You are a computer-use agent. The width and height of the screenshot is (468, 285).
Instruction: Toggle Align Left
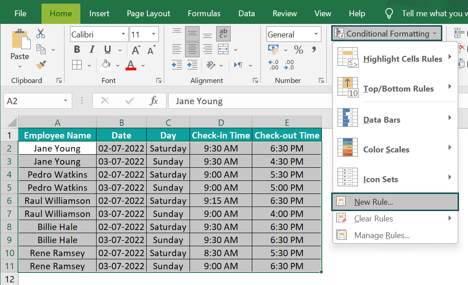pos(177,49)
